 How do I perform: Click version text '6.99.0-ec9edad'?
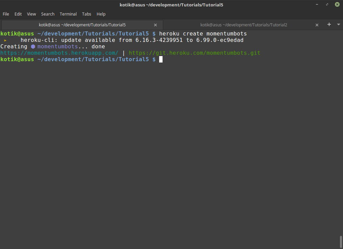point(220,40)
